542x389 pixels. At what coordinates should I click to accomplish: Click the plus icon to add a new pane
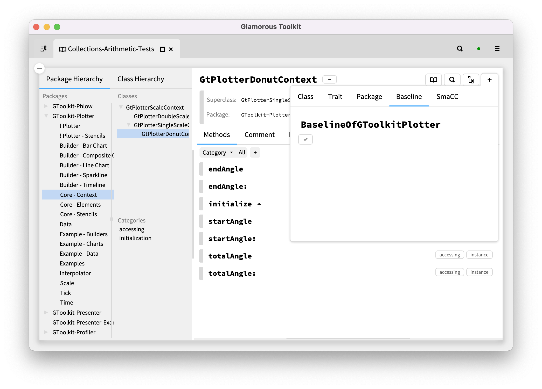490,80
